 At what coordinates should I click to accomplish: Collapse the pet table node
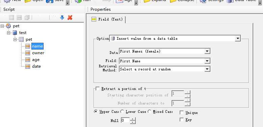[15, 39]
